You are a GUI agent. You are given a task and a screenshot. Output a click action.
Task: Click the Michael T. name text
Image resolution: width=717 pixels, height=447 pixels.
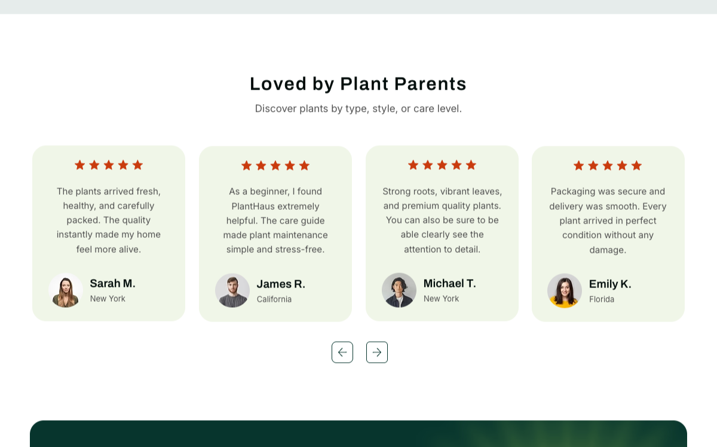tap(450, 283)
